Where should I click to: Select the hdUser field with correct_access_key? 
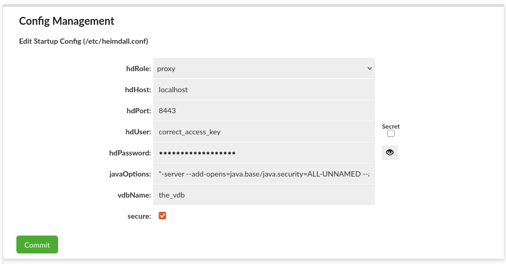(x=264, y=132)
